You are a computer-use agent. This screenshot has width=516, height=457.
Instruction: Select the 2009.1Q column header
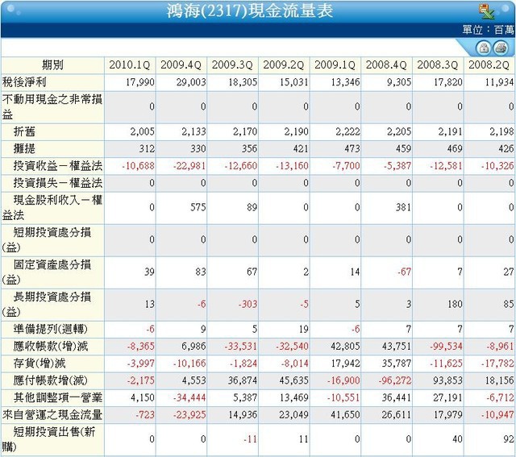pos(335,65)
